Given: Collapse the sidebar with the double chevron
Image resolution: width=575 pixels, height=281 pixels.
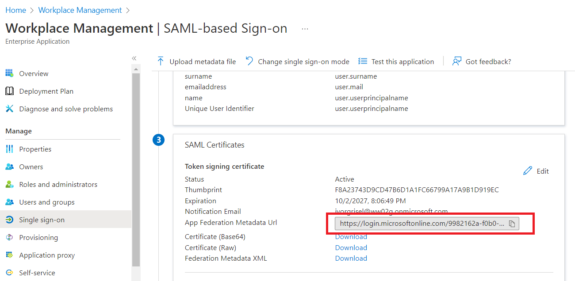Looking at the screenshot, I should click(x=134, y=58).
